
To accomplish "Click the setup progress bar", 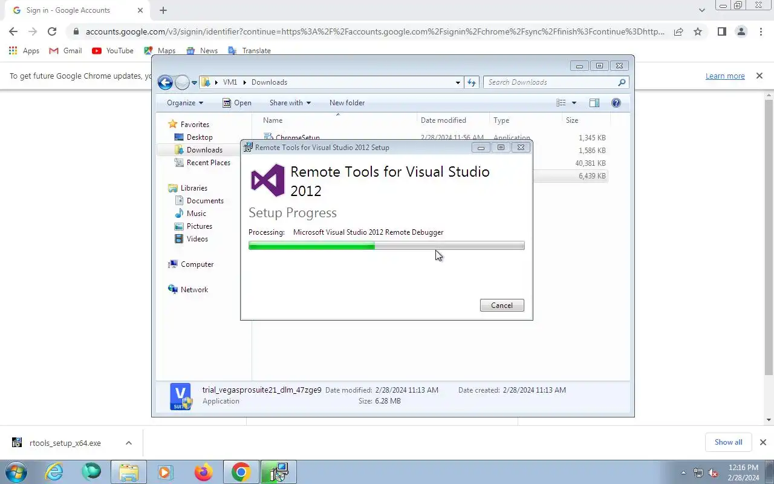I will pyautogui.click(x=386, y=246).
